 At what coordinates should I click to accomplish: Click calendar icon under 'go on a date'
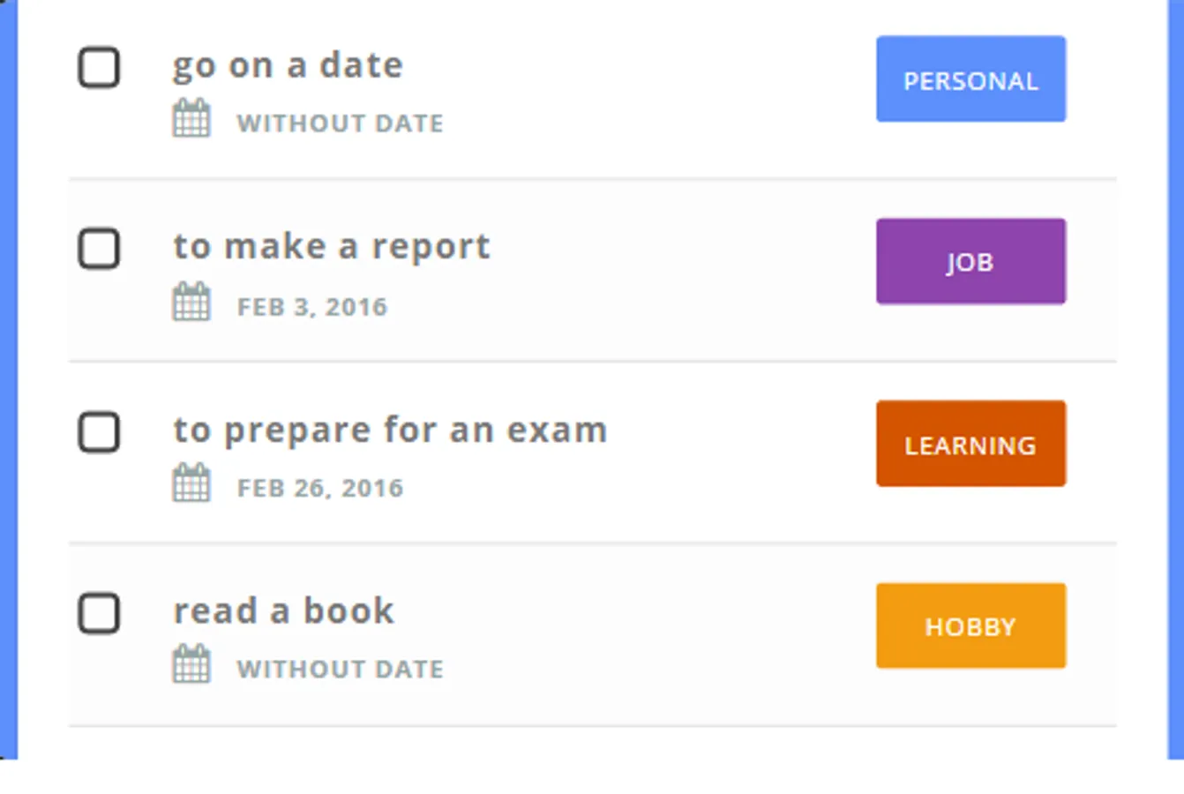(191, 119)
